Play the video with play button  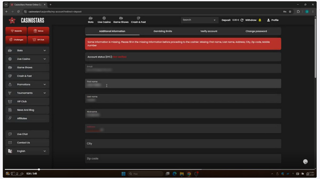[x=7, y=174]
